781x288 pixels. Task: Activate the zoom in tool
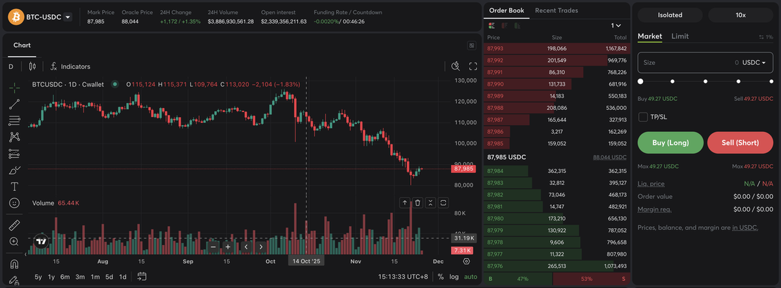click(x=14, y=242)
